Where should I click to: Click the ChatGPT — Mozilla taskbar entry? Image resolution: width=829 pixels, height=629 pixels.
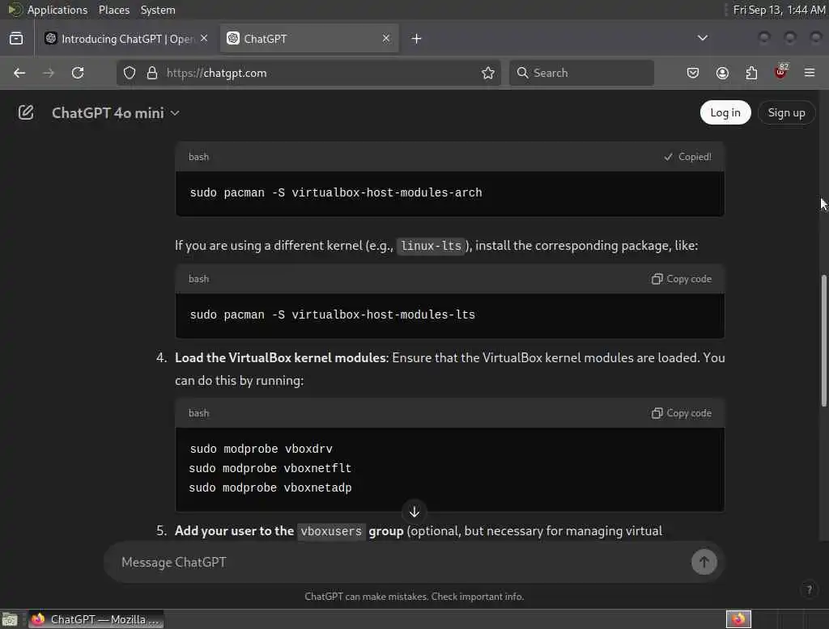(96, 619)
